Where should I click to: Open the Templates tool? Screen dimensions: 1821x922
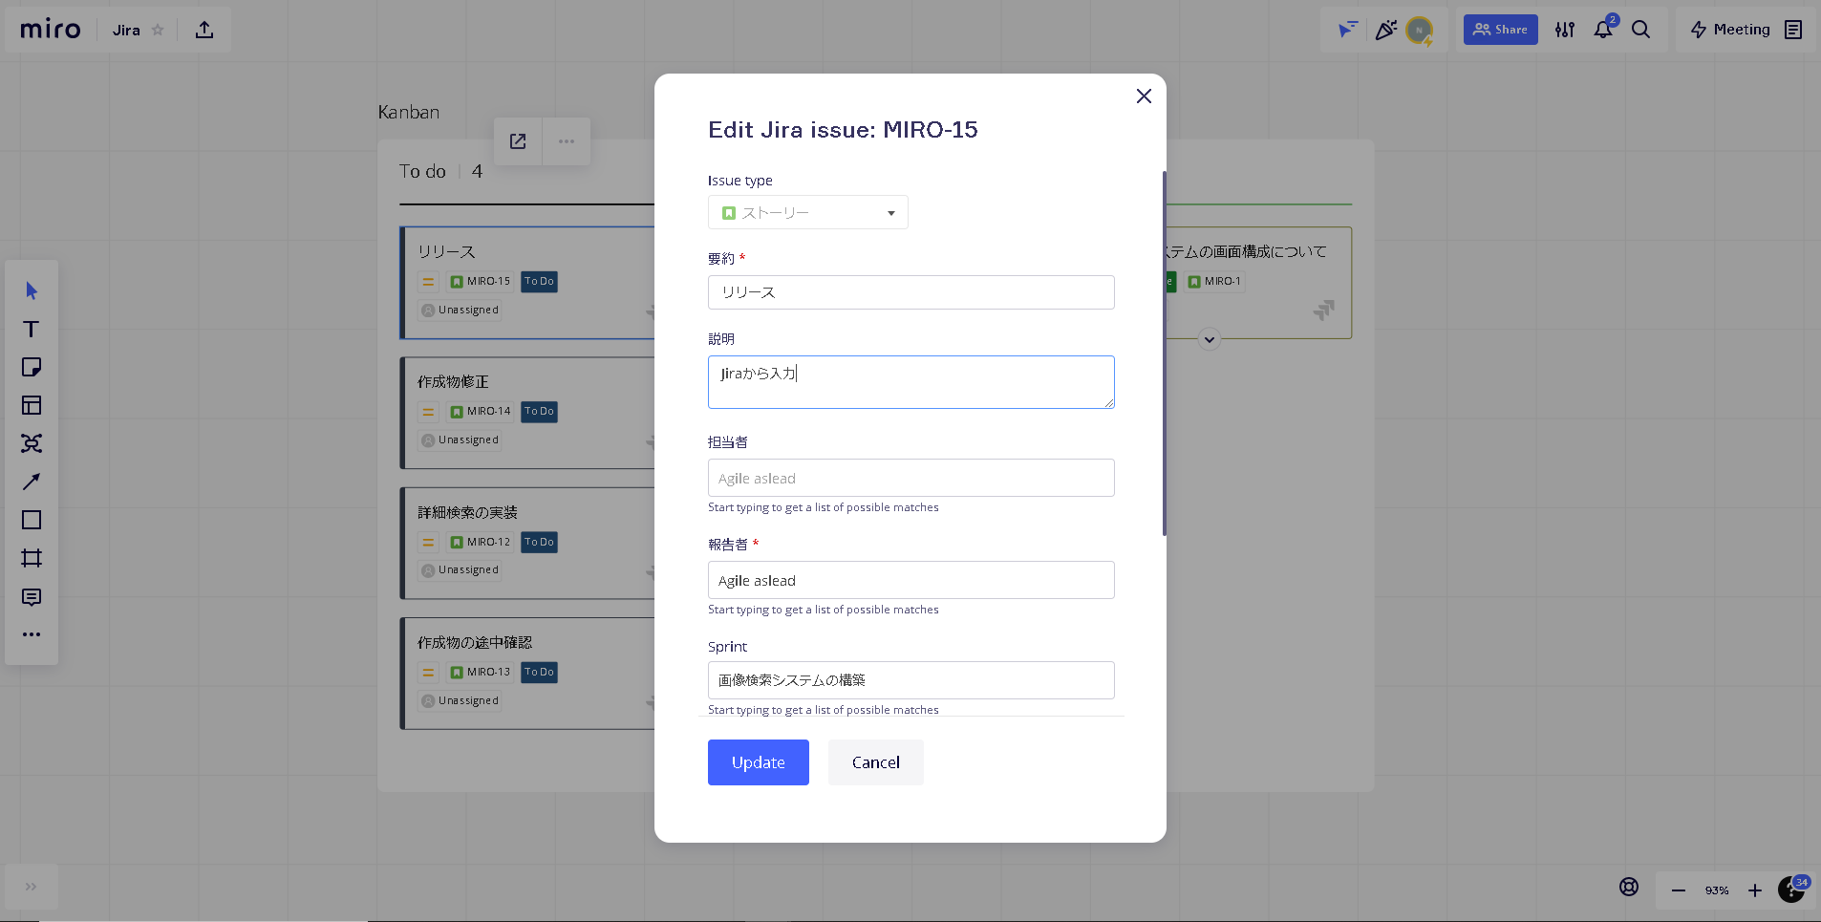32,405
